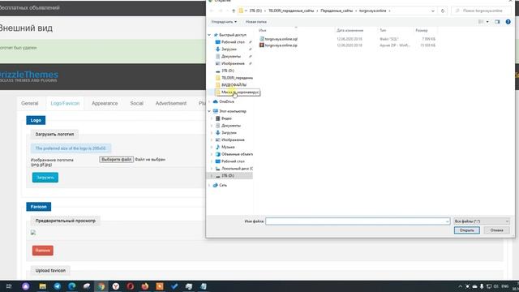Screen dimensions: 519x292
Task: Open Музыка under Этот компьютер
Action: point(228,147)
